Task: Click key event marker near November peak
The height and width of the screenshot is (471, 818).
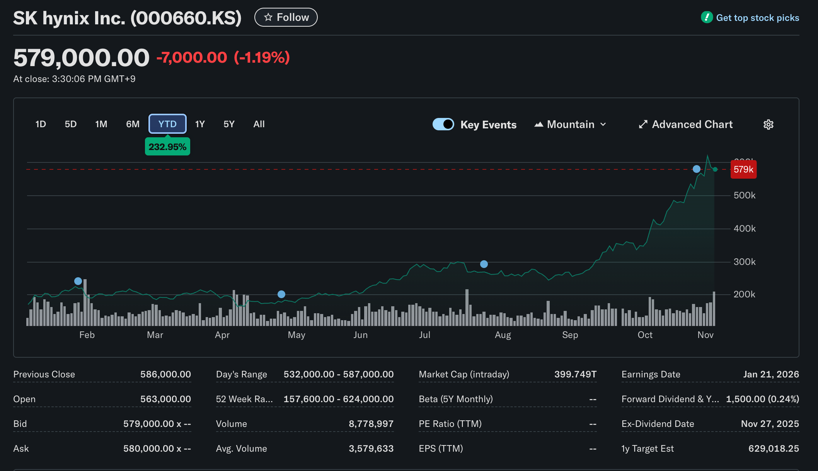Action: tap(696, 169)
